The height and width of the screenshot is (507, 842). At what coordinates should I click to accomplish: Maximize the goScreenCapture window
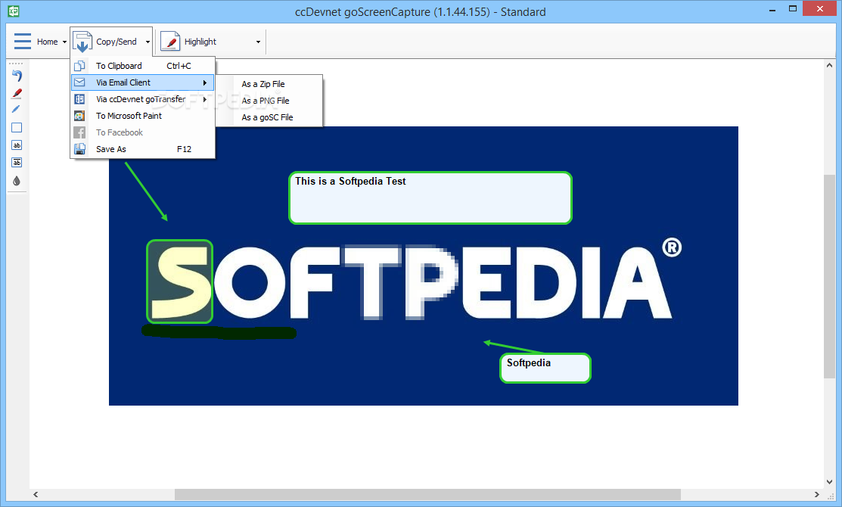(793, 8)
